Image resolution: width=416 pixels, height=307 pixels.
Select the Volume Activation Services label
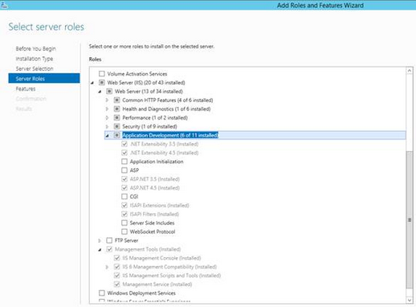tap(137, 74)
